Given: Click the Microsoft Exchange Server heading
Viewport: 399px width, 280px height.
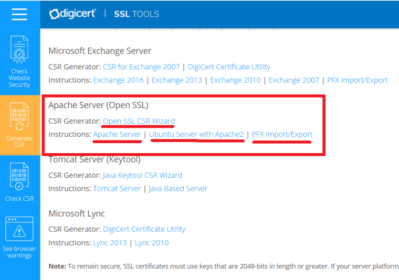Looking at the screenshot, I should (x=100, y=51).
